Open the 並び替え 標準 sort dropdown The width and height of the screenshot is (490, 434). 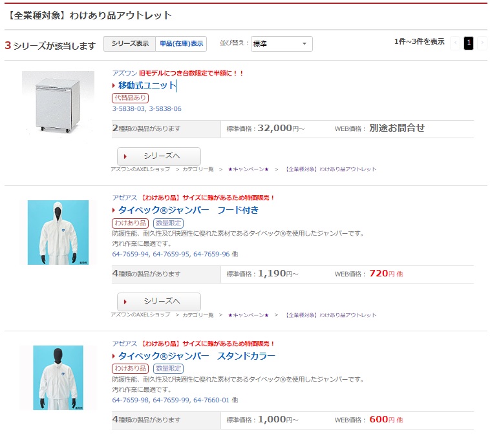(x=282, y=44)
